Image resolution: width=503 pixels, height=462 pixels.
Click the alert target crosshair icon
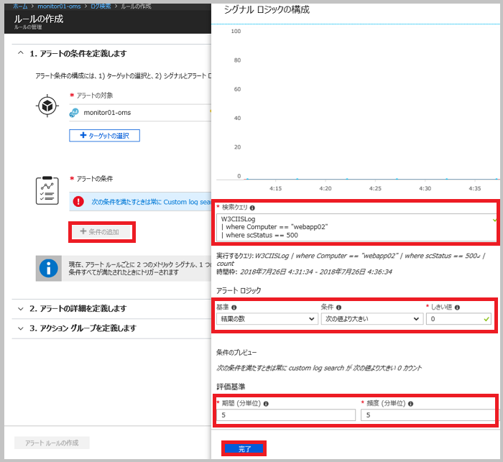pos(47,106)
